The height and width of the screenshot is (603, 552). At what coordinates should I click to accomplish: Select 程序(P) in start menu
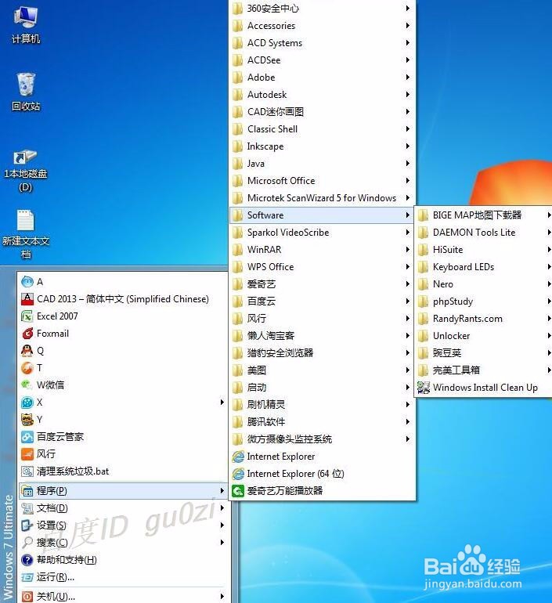click(x=123, y=491)
